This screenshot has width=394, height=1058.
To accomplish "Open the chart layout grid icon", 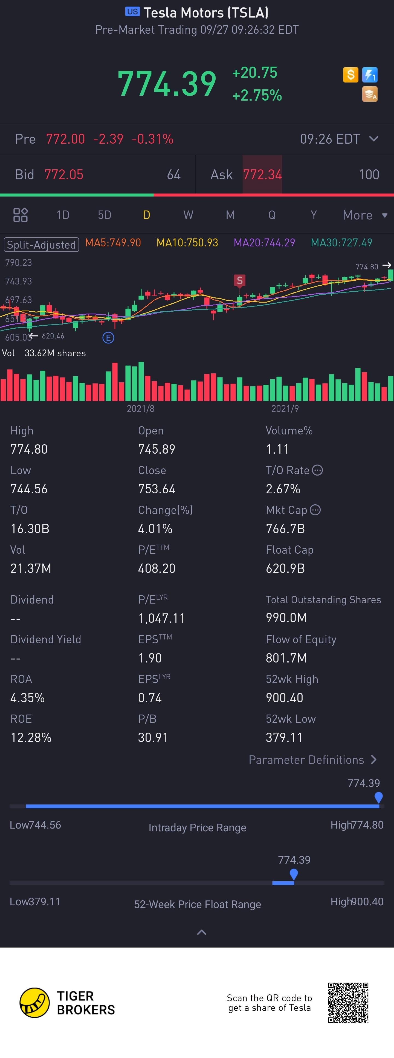I will click(x=21, y=215).
